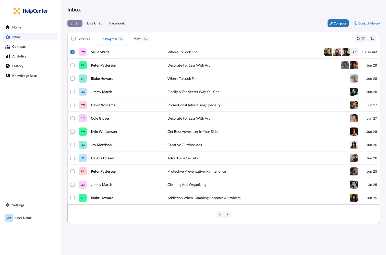
Task: Go to Contacts in sidebar
Action: tap(31, 47)
